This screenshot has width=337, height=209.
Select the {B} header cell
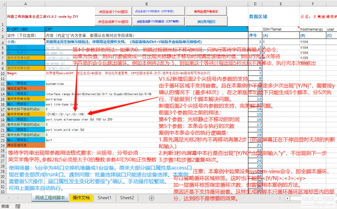point(313,35)
